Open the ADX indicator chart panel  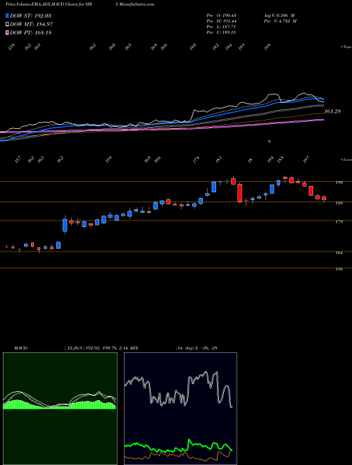[180, 409]
